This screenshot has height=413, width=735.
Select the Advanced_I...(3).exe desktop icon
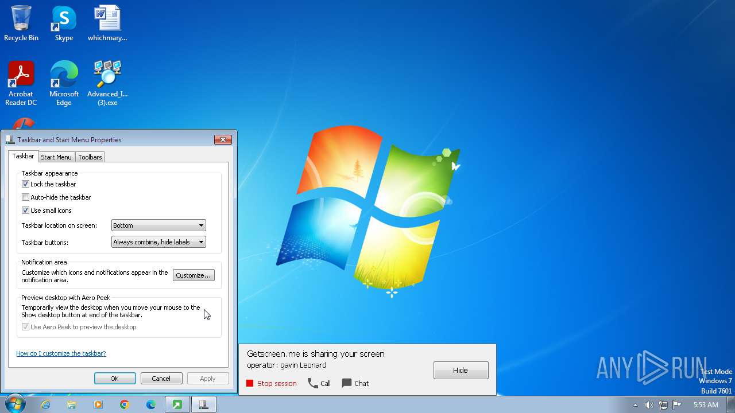(107, 84)
